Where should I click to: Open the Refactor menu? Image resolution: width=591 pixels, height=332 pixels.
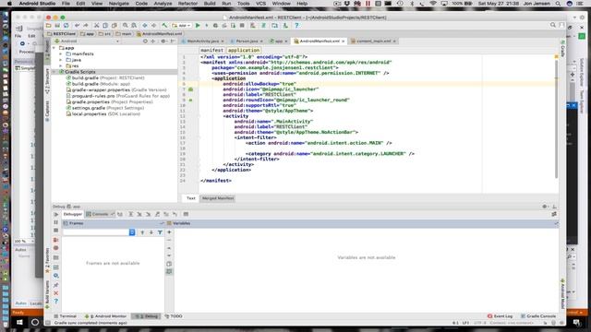pos(187,4)
